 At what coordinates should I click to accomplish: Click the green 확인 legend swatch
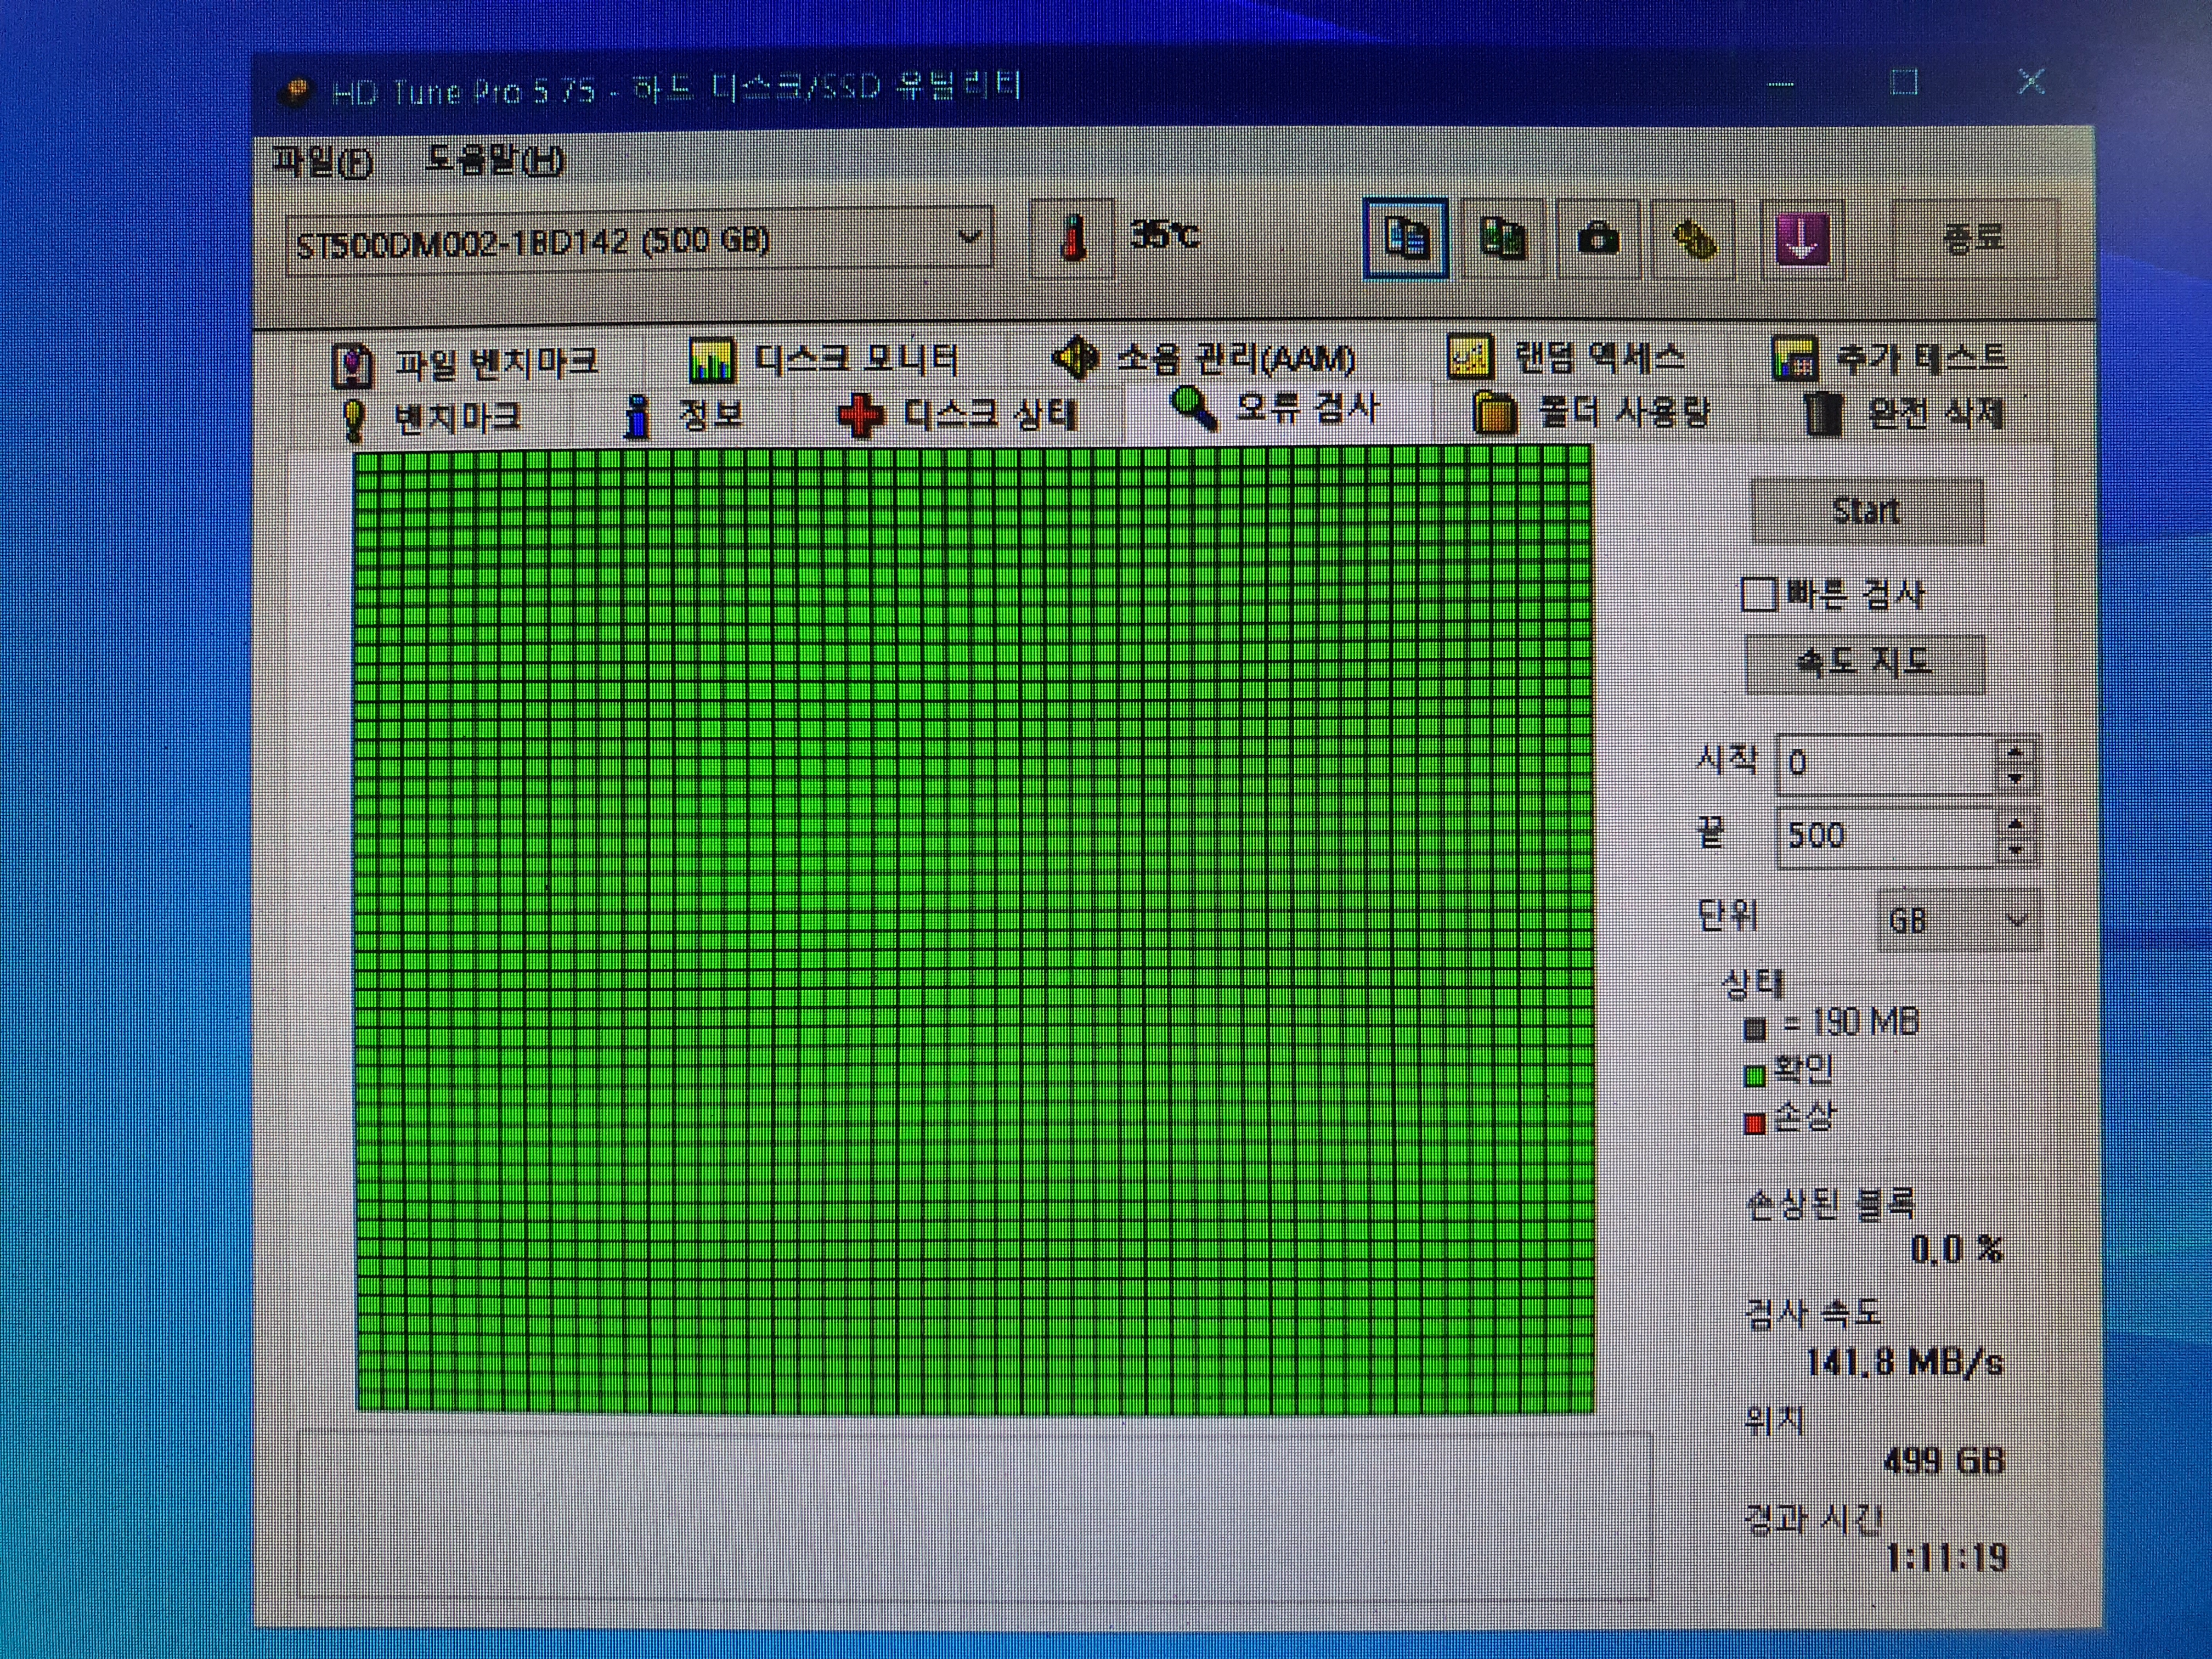[1754, 1076]
